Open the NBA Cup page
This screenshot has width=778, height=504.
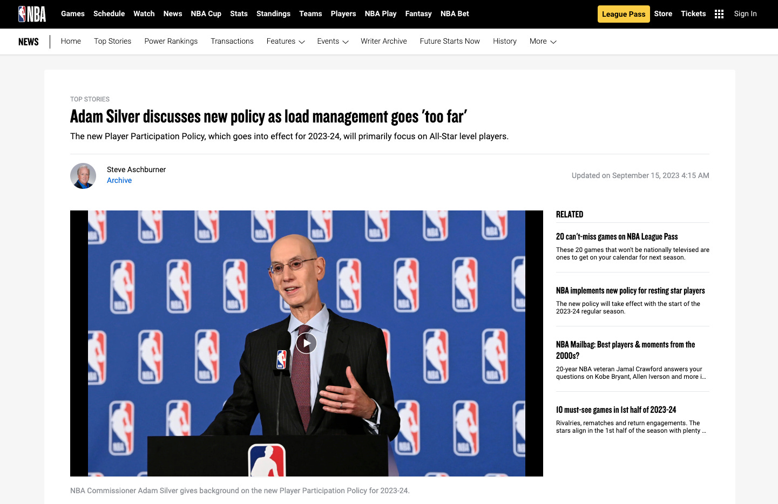[x=206, y=14]
